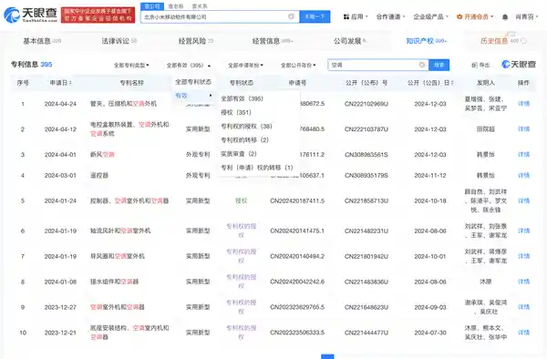Open the 全部专利类型 filter
The image size is (547, 359).
coord(131,66)
